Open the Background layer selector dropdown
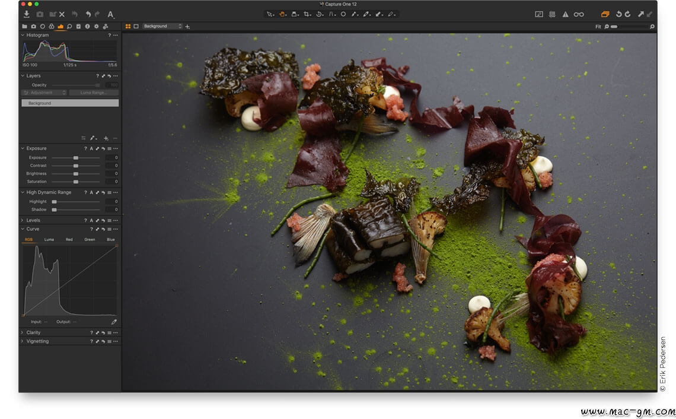The width and height of the screenshot is (676, 419). tap(162, 26)
